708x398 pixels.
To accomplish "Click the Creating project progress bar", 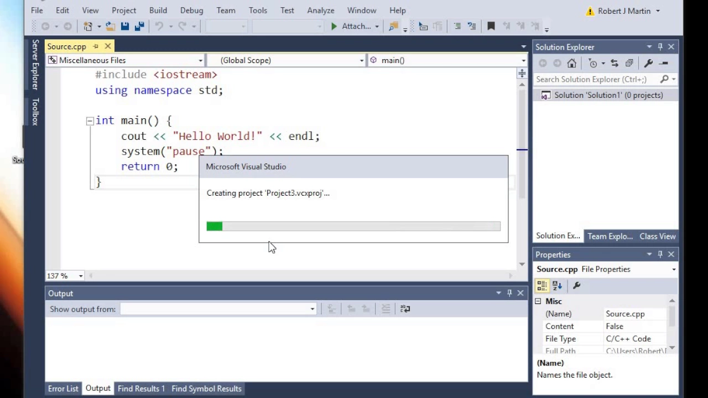I will [353, 226].
